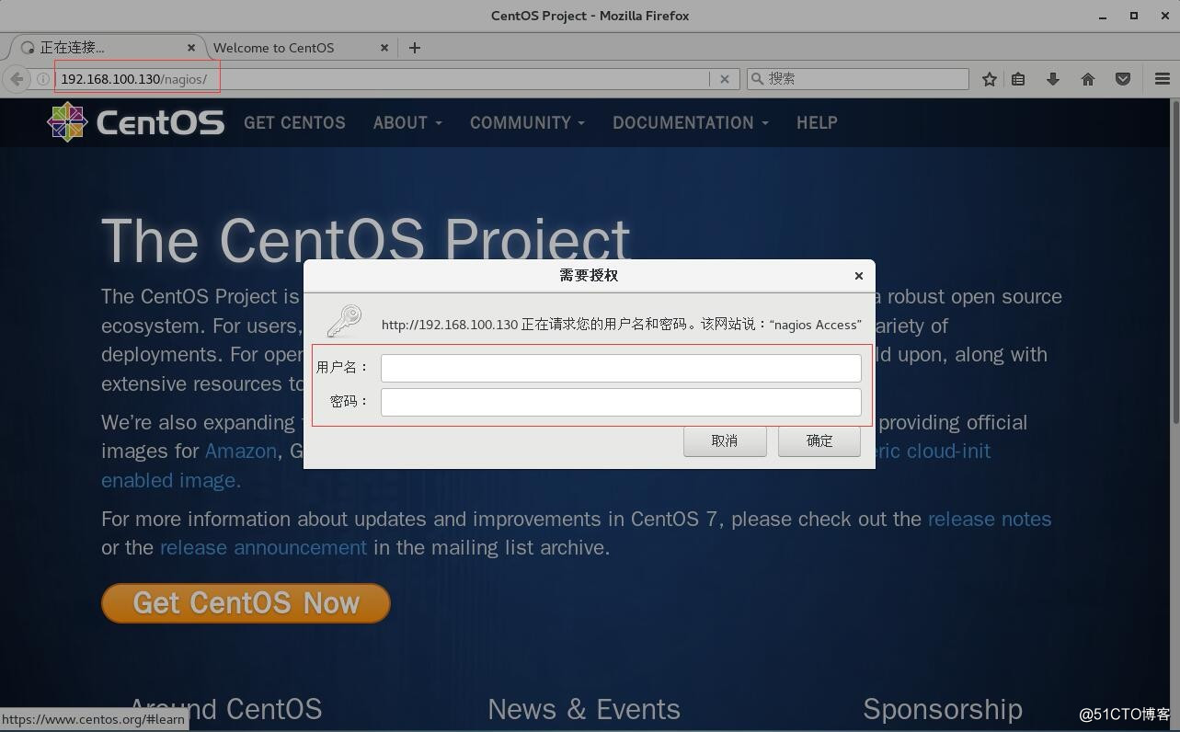Viewport: 1180px width, 732px height.
Task: Close the '正在连接' tab
Action: coord(191,48)
